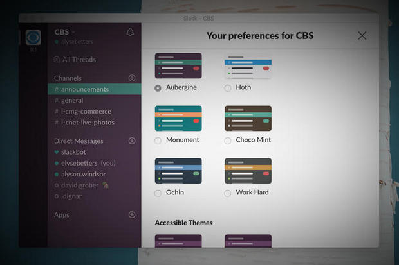Screen dimensions: 399x265
Task: Open the CBS workspace menu dropdown
Action: point(64,32)
